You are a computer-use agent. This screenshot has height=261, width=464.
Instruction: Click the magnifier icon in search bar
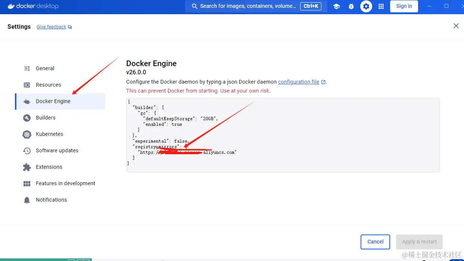[194, 6]
